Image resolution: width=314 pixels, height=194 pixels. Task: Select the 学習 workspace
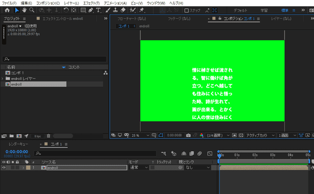[x=264, y=10]
